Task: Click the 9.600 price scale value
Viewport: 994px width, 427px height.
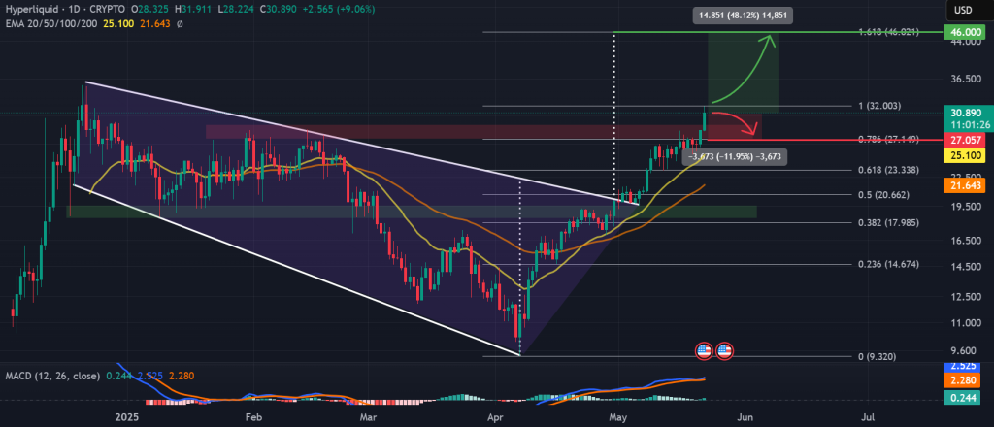Action: [964, 350]
